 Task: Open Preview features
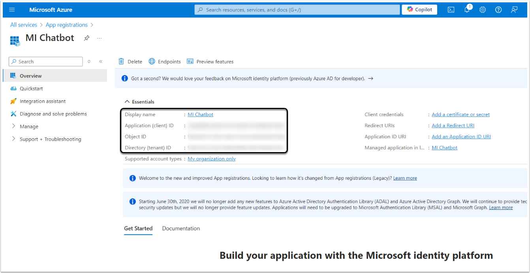click(x=210, y=62)
